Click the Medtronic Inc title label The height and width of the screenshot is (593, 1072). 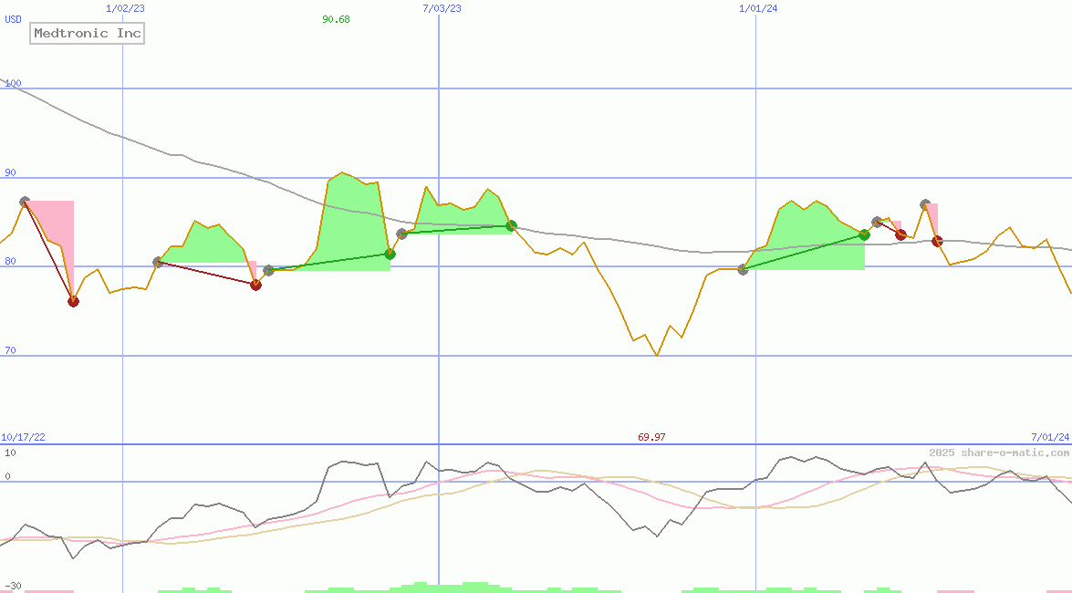click(88, 34)
